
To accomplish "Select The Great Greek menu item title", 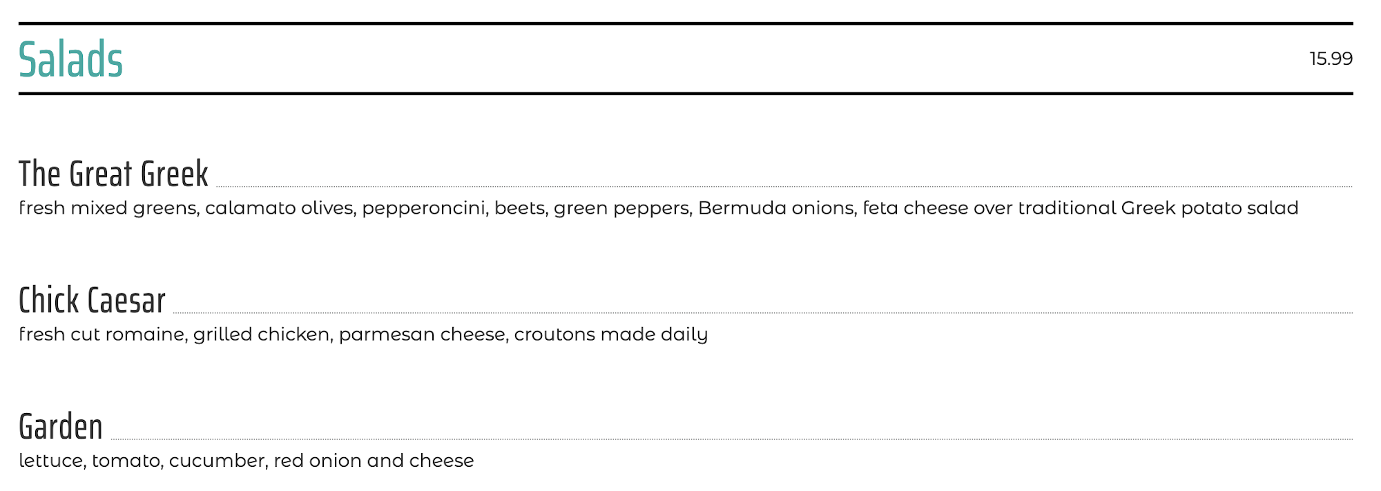I will pyautogui.click(x=113, y=174).
